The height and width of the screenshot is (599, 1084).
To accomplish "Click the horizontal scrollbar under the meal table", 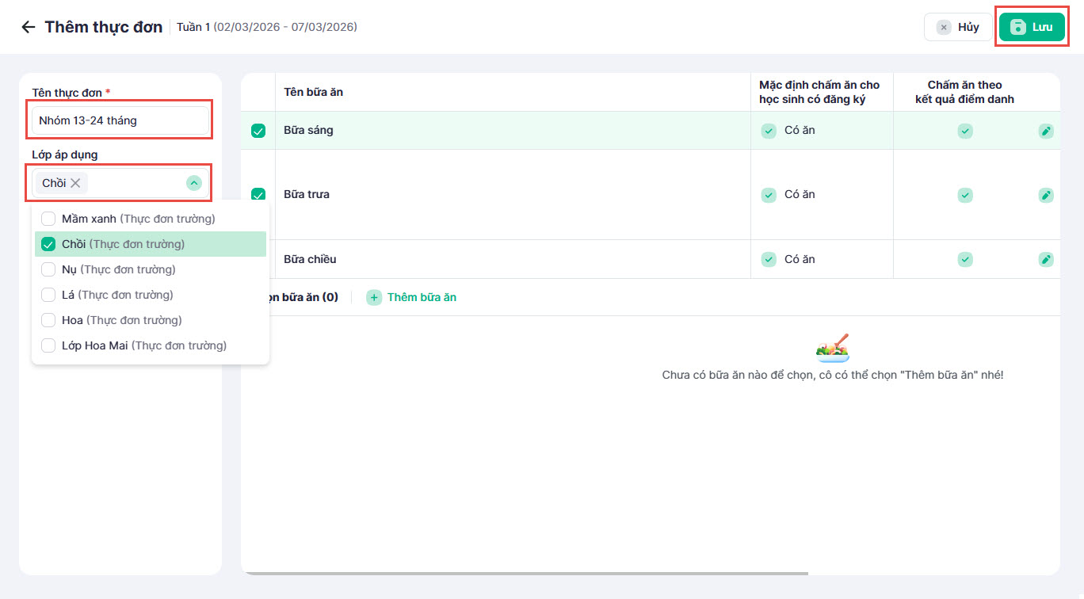I will [x=525, y=573].
